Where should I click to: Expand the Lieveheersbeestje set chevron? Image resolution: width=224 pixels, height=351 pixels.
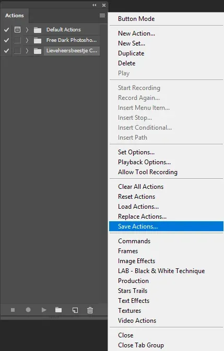27,51
